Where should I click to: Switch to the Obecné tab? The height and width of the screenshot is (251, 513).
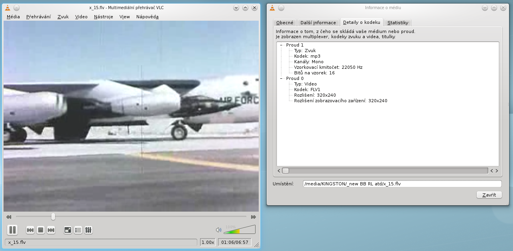285,23
